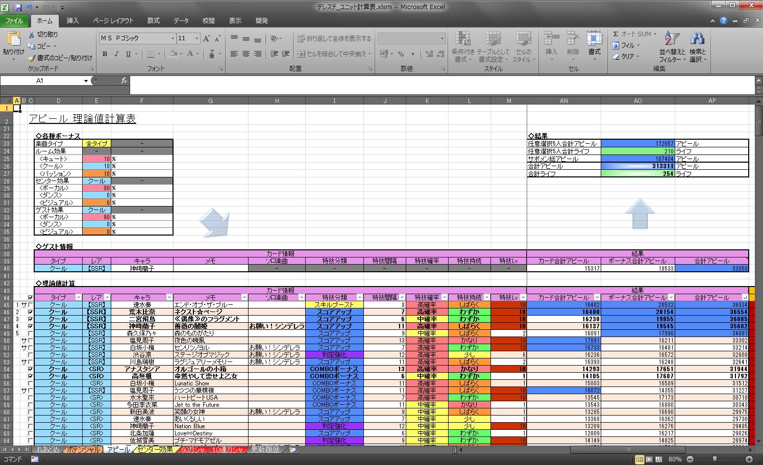Switch to the ポテンシャル sheet tab

[x=83, y=450]
